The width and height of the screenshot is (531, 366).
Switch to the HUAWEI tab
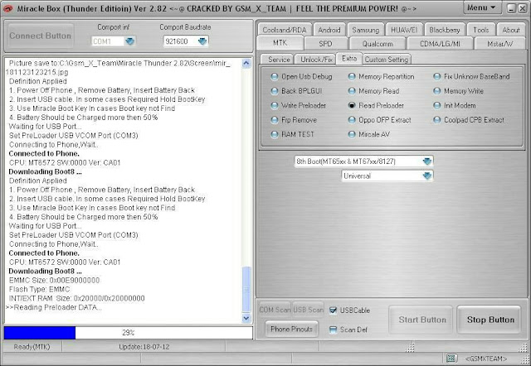click(404, 30)
